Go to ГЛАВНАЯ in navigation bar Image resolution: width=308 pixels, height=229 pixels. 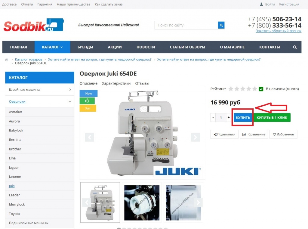tap(18, 47)
